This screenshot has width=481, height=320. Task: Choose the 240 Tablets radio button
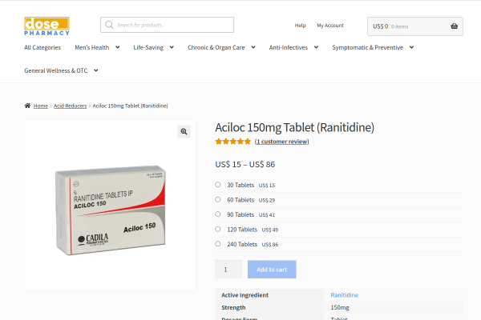[x=218, y=244]
